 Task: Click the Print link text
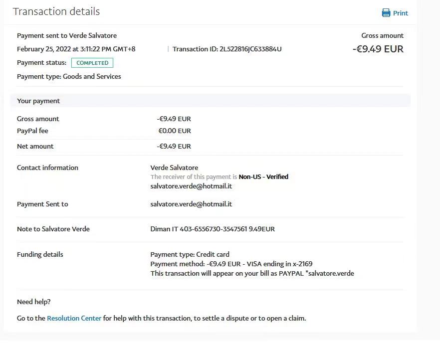[400, 13]
